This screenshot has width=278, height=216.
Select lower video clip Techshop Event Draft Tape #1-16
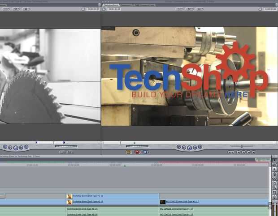(113, 202)
